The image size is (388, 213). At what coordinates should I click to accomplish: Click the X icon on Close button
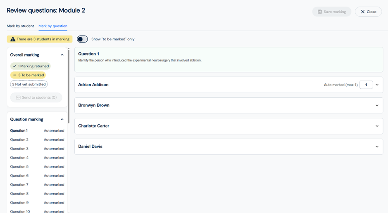tap(363, 12)
